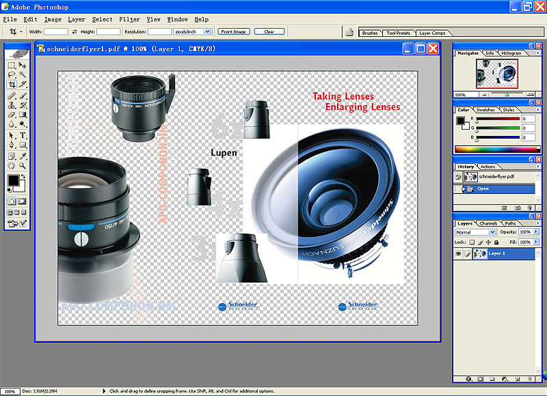Click Jump to ImageReady icon
This screenshot has width=547, height=396.
[12, 223]
